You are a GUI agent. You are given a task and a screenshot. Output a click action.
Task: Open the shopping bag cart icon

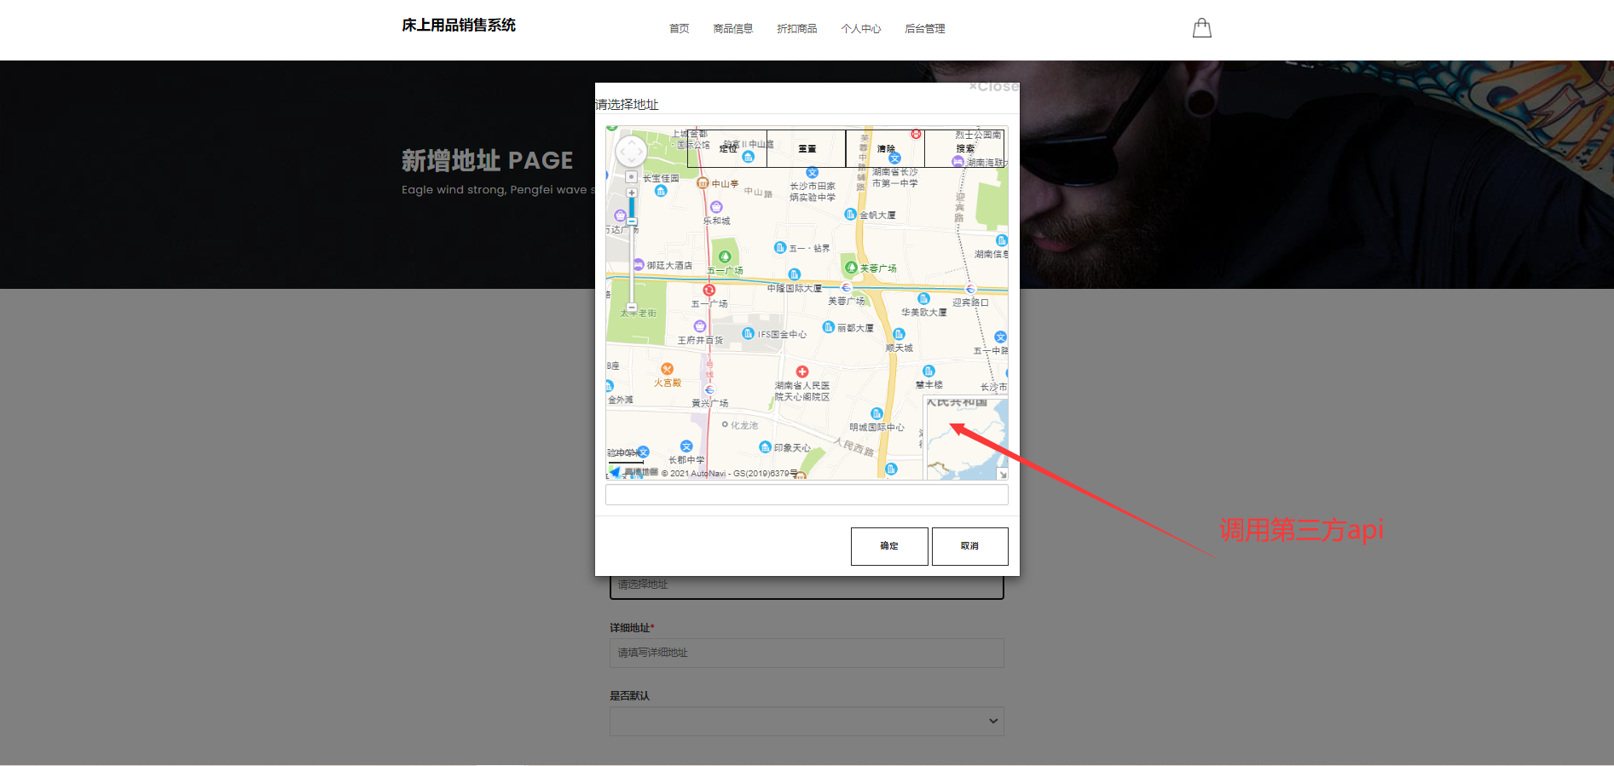pyautogui.click(x=1201, y=28)
